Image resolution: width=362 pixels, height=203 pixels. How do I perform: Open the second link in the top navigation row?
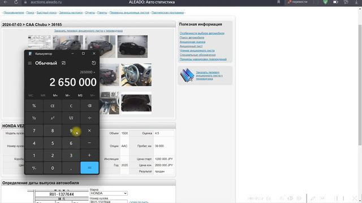pyautogui.click(x=30, y=12)
